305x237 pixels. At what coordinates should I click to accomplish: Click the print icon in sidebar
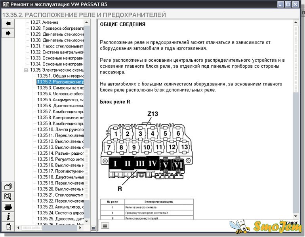click(x=8, y=207)
